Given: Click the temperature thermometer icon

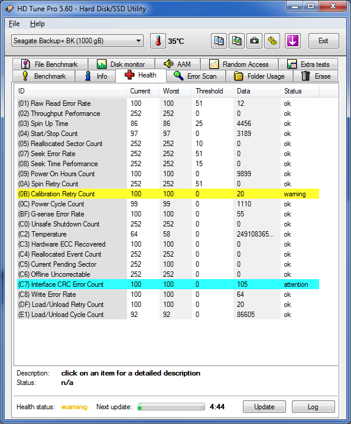Looking at the screenshot, I should click(158, 41).
